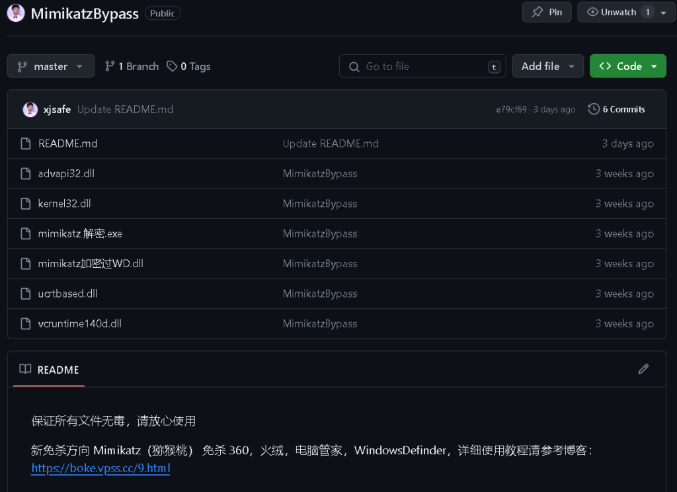Click the file icon beside vcruntime140d.dll

(x=26, y=323)
